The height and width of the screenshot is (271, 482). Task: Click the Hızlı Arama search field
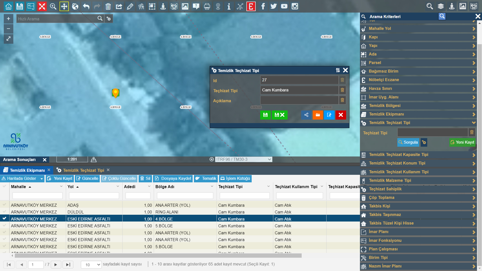pos(57,19)
